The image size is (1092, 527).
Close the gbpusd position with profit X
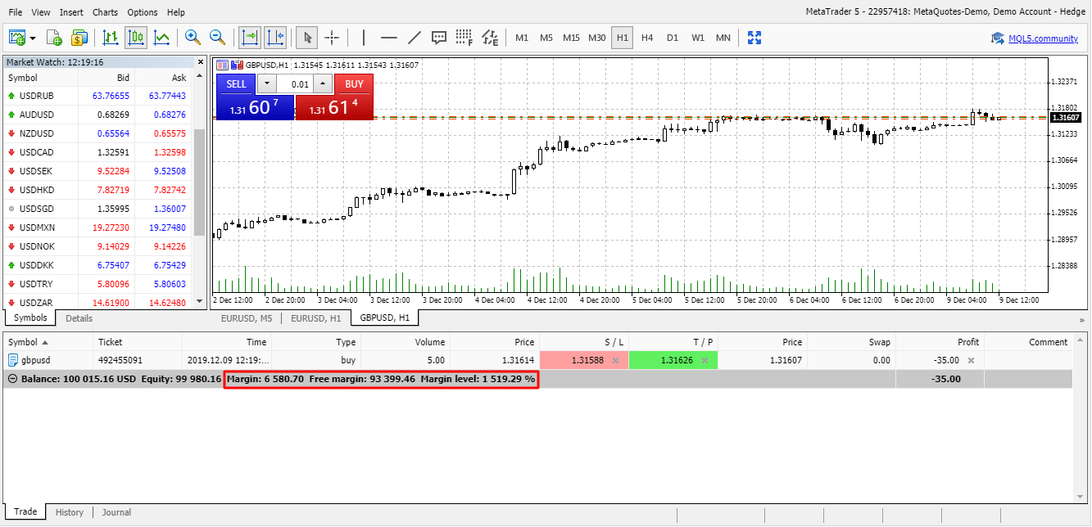point(972,360)
